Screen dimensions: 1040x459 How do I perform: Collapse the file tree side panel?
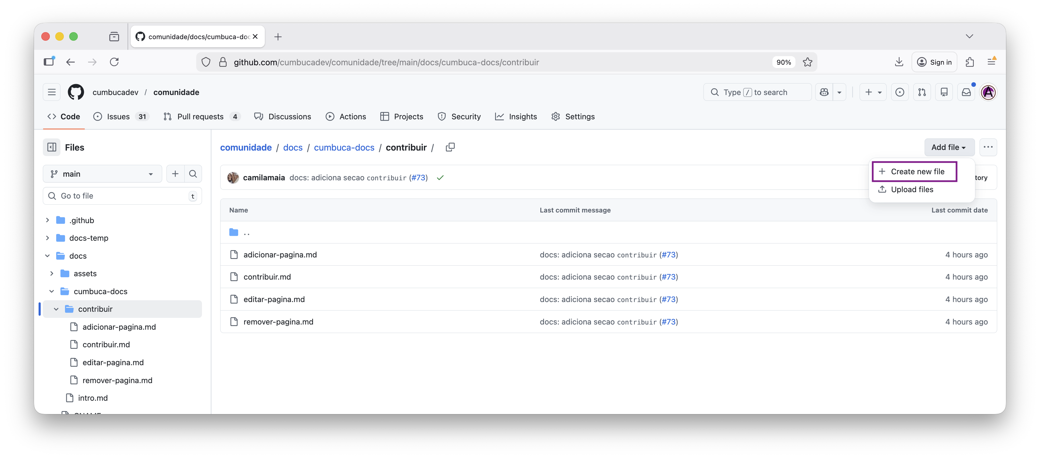(52, 147)
